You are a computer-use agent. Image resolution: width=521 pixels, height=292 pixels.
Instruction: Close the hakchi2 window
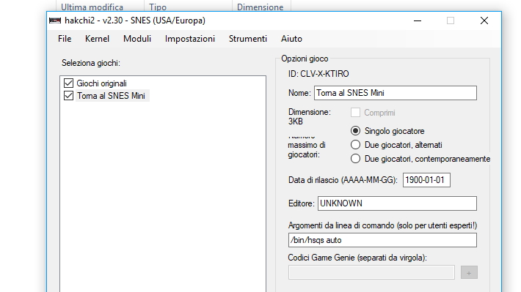tap(484, 20)
